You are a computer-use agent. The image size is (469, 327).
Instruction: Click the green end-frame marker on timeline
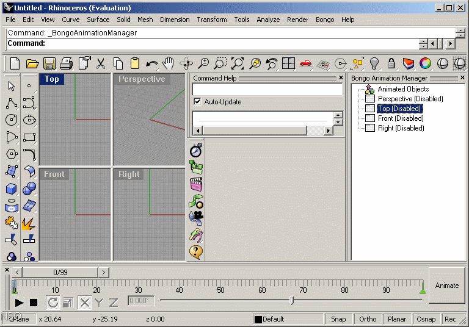pos(423,287)
